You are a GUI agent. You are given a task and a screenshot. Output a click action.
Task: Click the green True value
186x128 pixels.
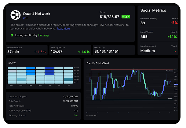pyautogui.click(x=76, y=115)
